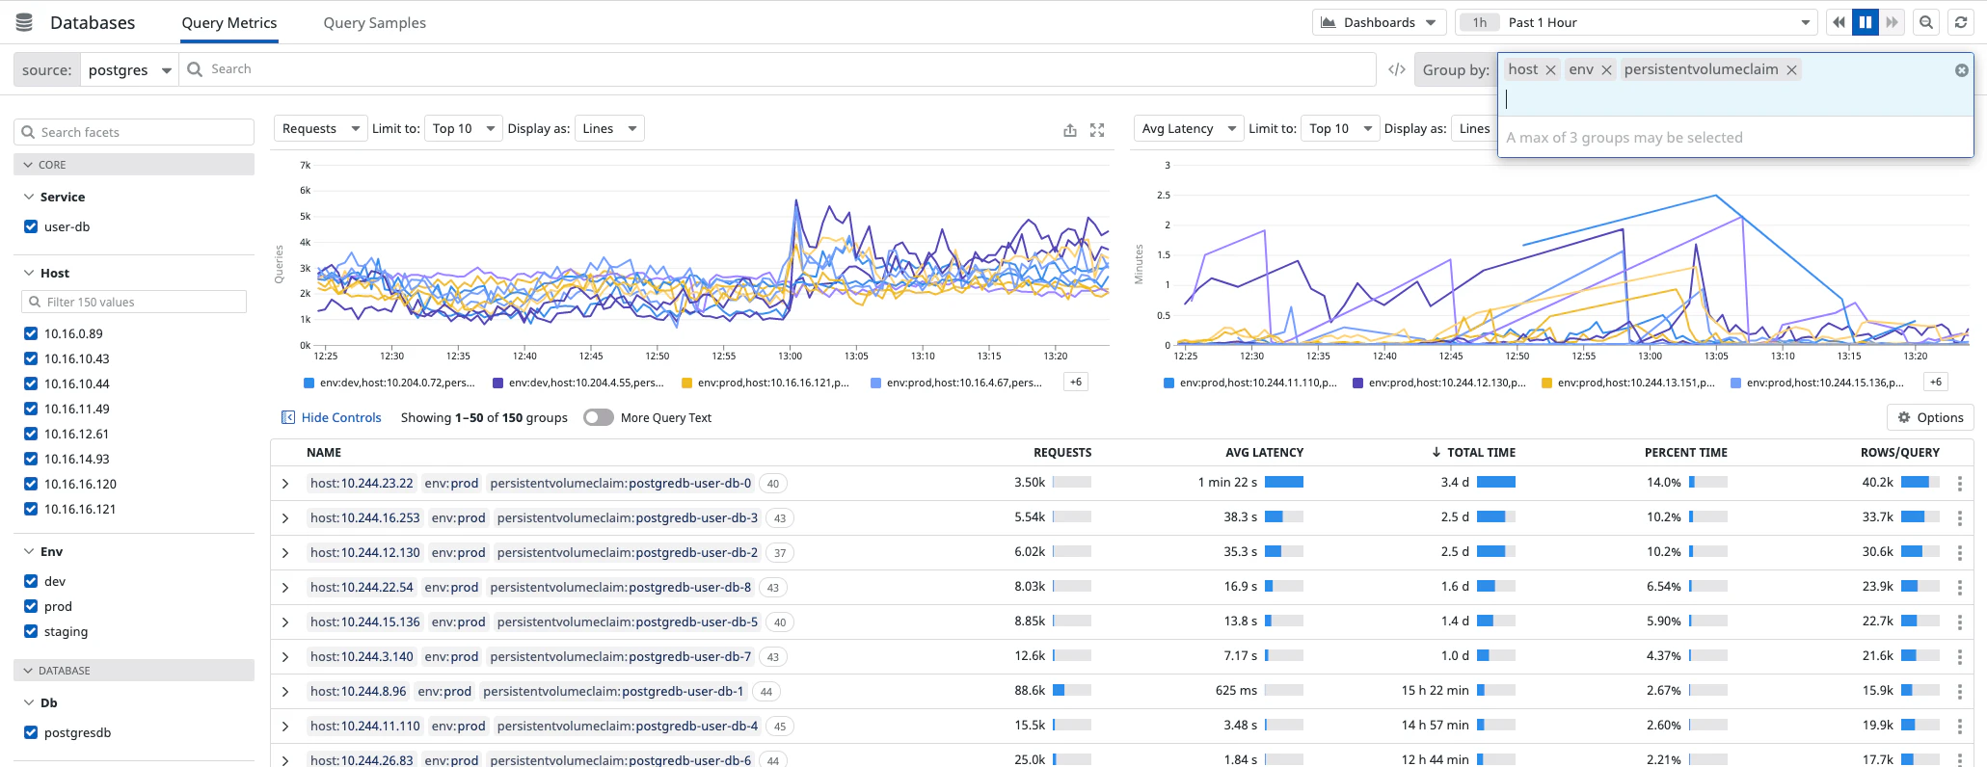Focus the Search facets field

tap(134, 132)
